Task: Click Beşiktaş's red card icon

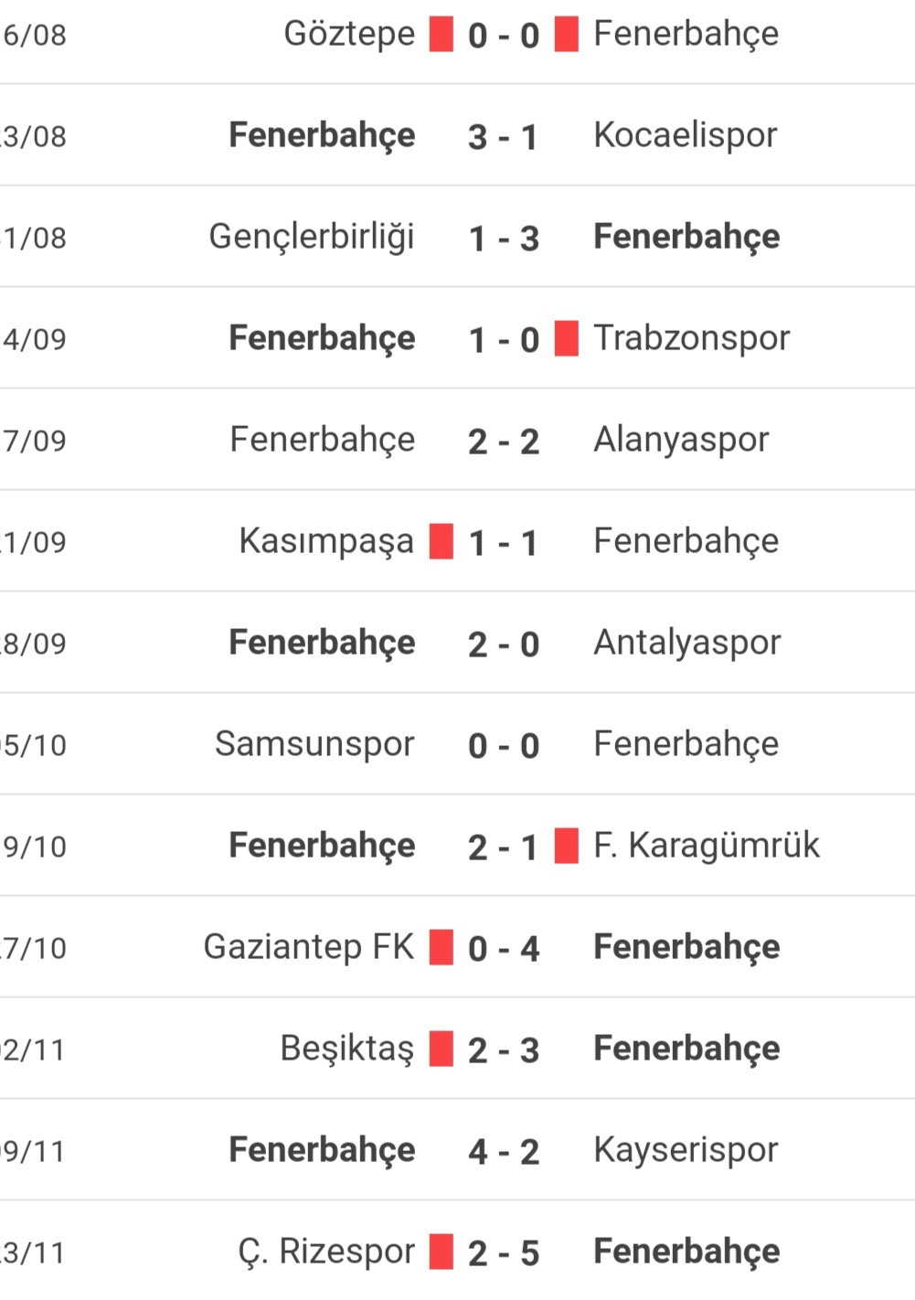Action: (442, 1050)
